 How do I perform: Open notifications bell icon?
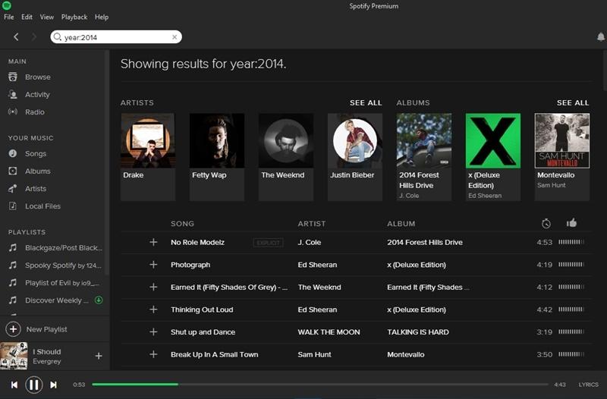[x=600, y=36]
